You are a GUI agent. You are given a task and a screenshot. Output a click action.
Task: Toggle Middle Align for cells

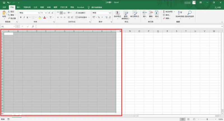[x=61, y=13]
